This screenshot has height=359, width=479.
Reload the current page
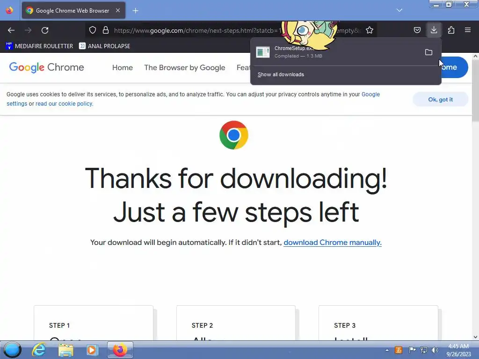tap(45, 30)
